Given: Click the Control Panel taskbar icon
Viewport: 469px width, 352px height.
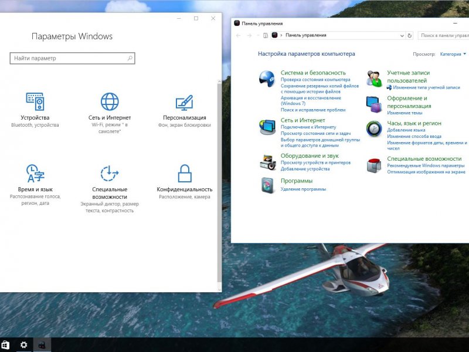Looking at the screenshot, I should (42, 345).
